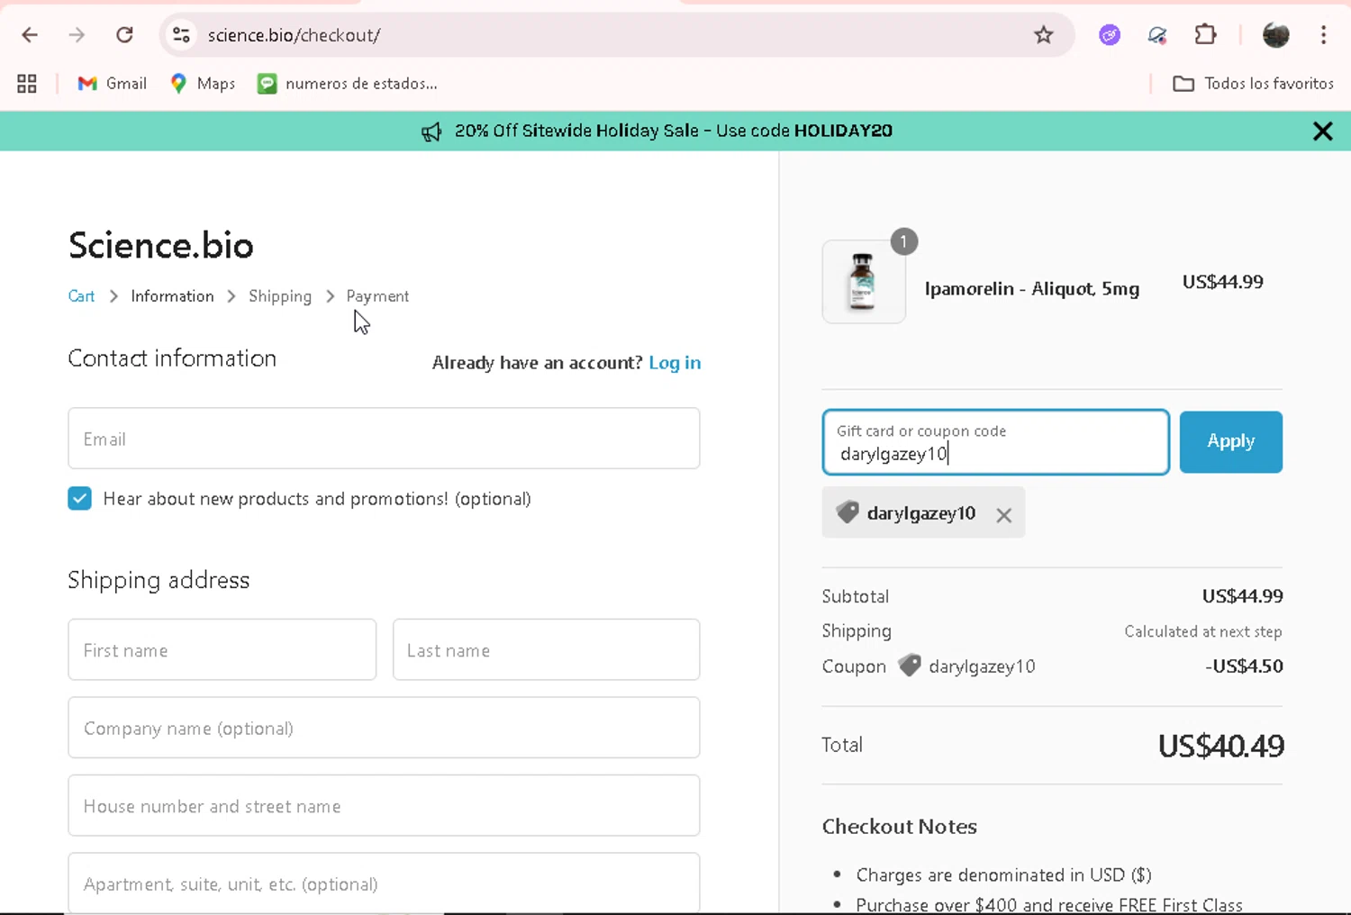Select the Information breadcrumb step

[172, 296]
